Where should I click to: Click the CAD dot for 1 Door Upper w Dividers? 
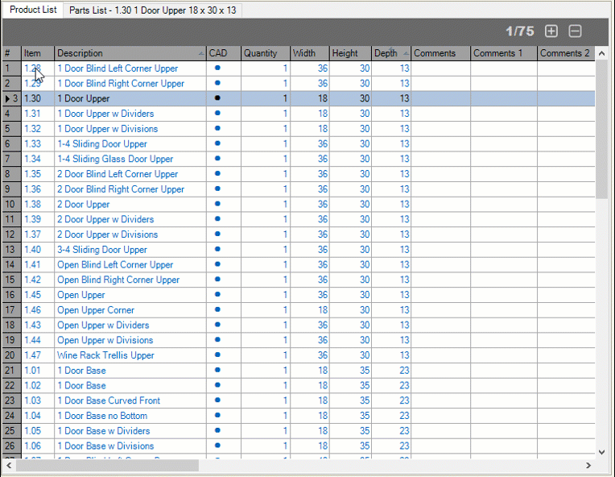(217, 113)
